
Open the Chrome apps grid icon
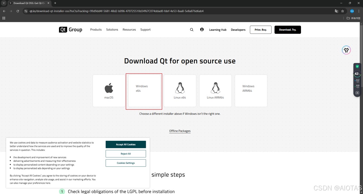pos(4,18)
